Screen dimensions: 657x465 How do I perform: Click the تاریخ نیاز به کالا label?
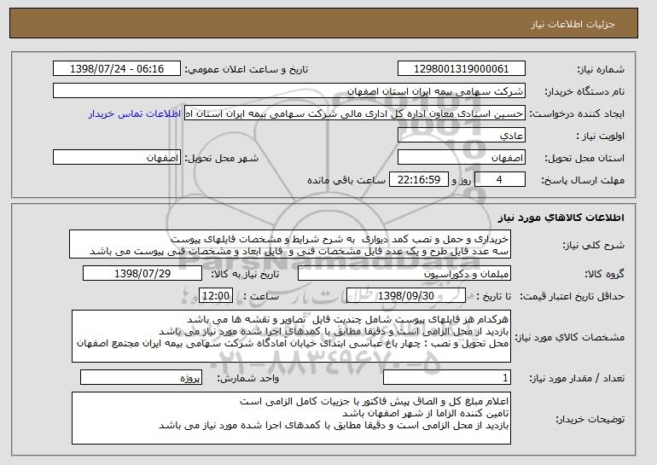pyautogui.click(x=245, y=274)
